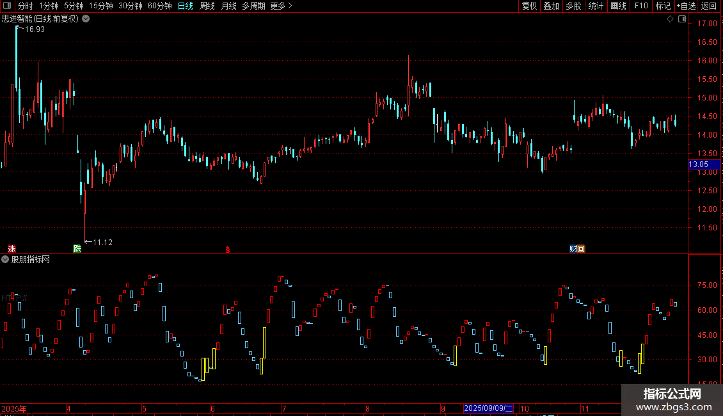
Task: Click the 17.00 price axis label
Action: tap(707, 24)
